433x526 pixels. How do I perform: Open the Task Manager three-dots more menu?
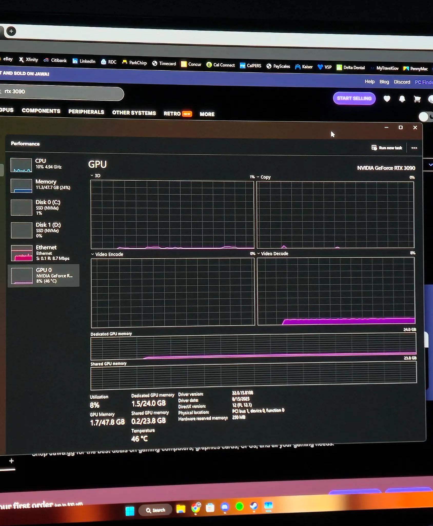414,148
